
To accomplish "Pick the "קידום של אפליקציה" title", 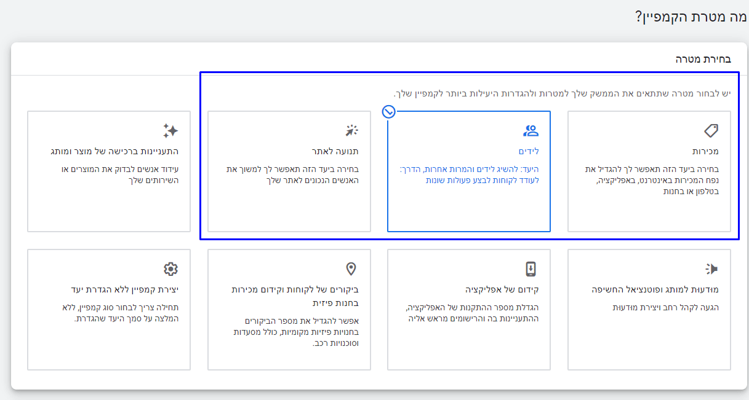I will pyautogui.click(x=502, y=289).
